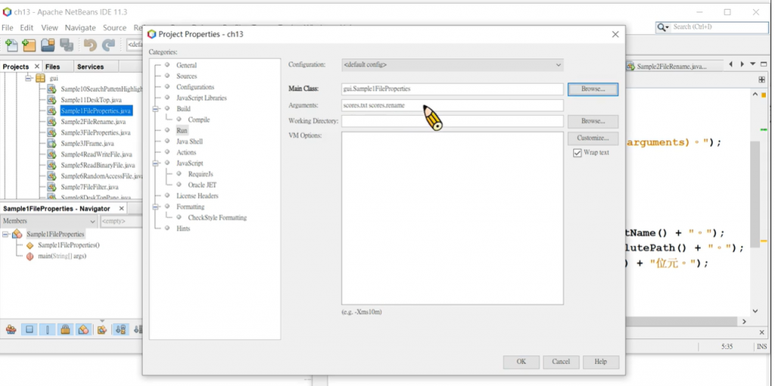
Task: Open the editor document list dropdown arrow
Action: [x=753, y=64]
